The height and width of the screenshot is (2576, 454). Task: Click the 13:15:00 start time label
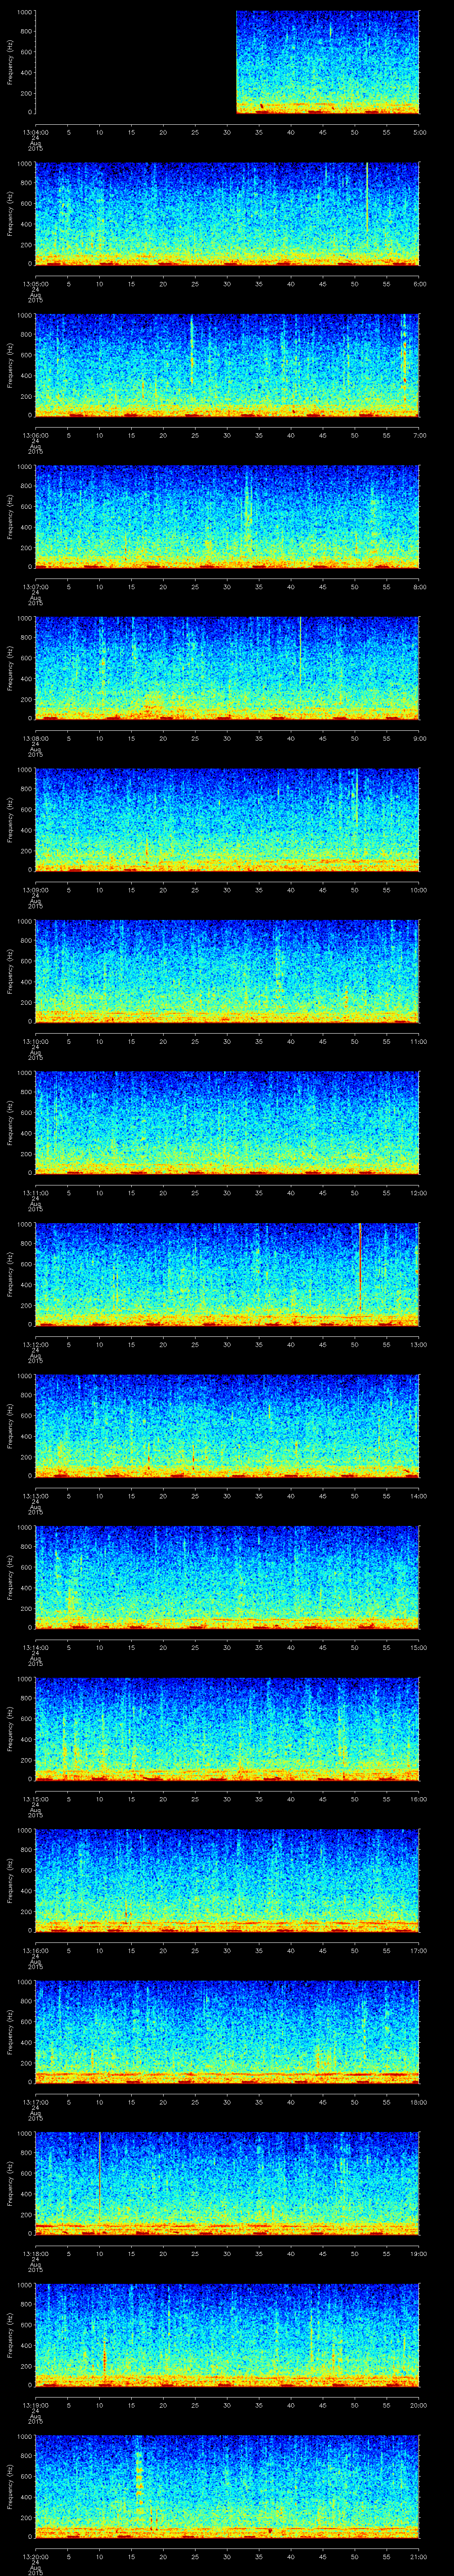(x=35, y=1798)
